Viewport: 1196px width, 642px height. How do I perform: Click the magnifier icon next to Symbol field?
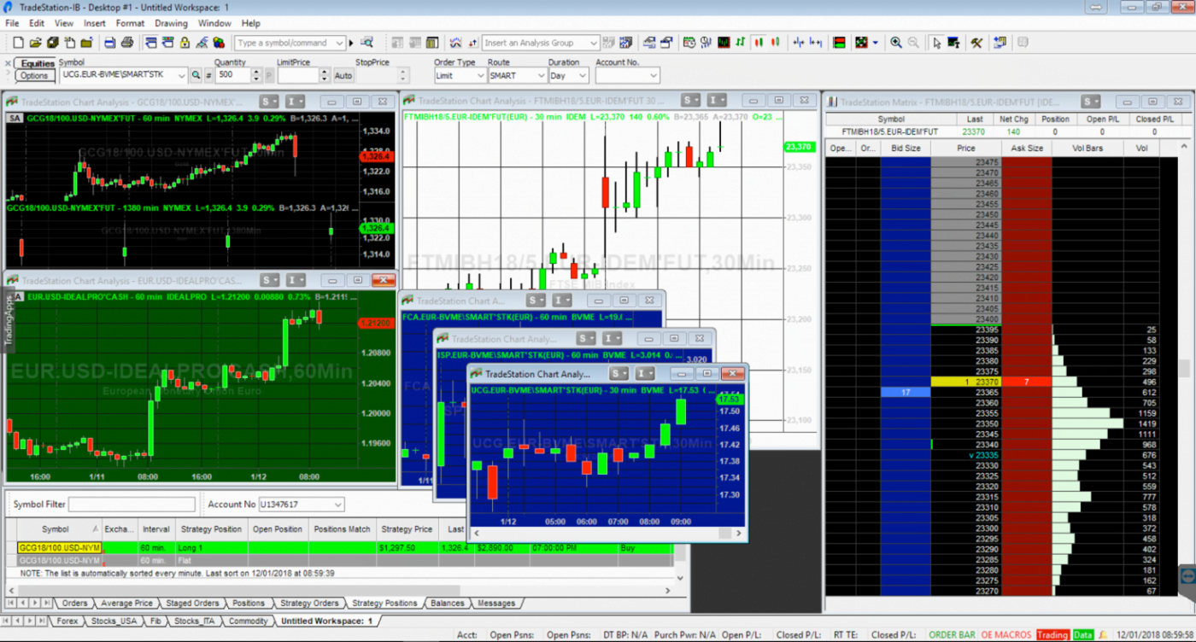195,76
